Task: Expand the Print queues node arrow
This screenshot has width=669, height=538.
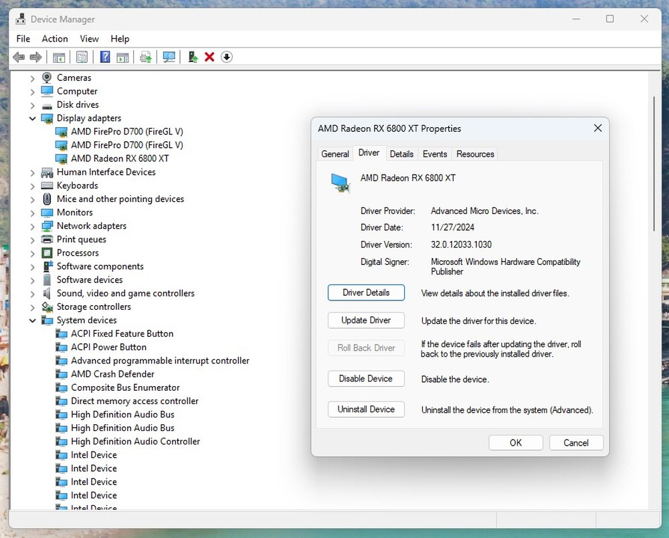Action: click(32, 240)
